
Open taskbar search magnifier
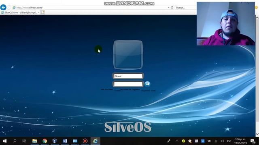[x=15, y=141]
